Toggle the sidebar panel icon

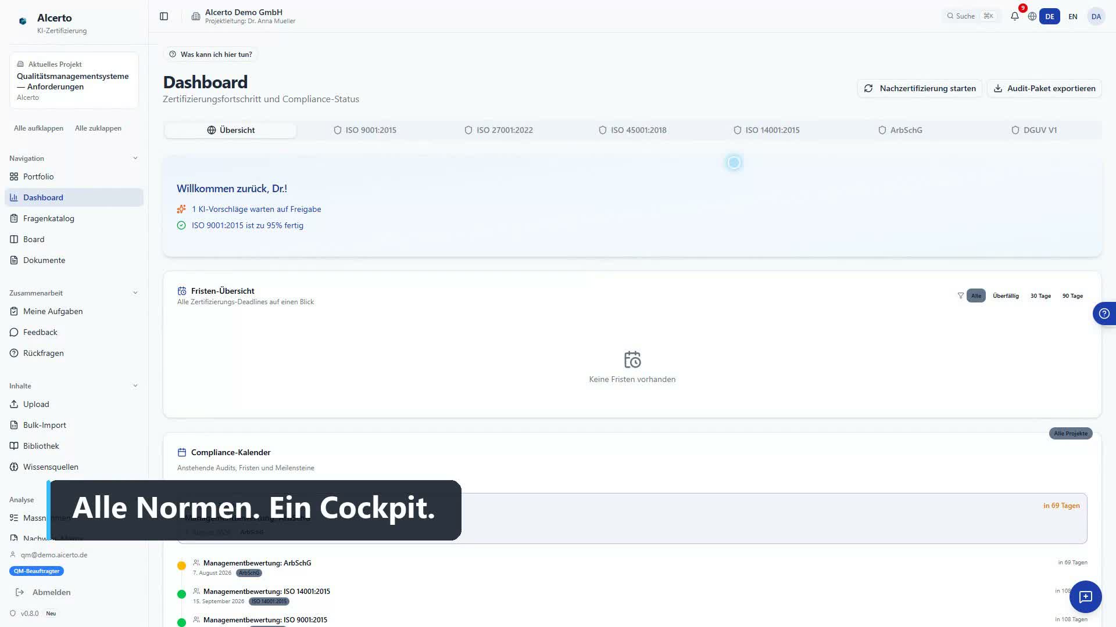[164, 16]
